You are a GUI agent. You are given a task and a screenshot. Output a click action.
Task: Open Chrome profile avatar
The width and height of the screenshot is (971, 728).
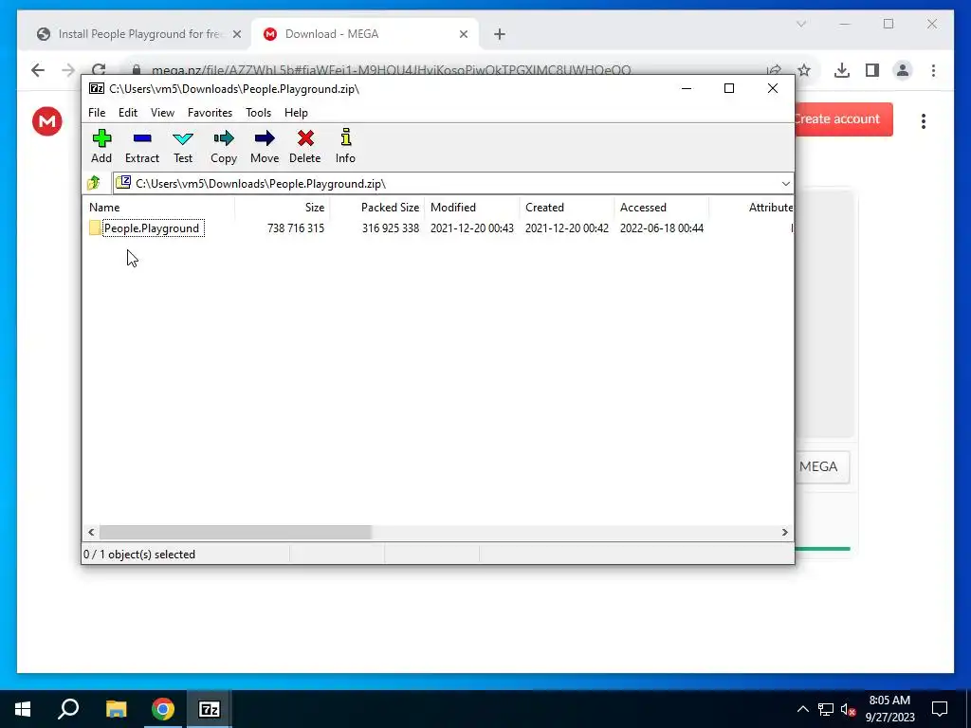point(903,70)
